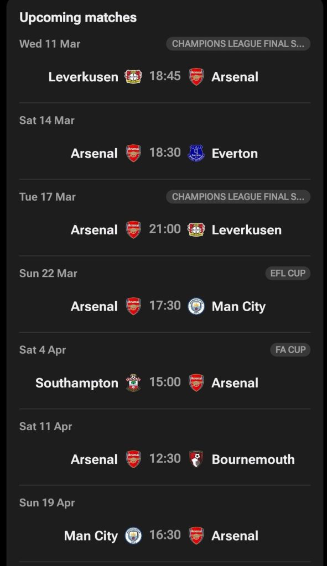Select the Southampton vs Arsenal fixture row
Screen dimensions: 327x566
tap(163, 382)
